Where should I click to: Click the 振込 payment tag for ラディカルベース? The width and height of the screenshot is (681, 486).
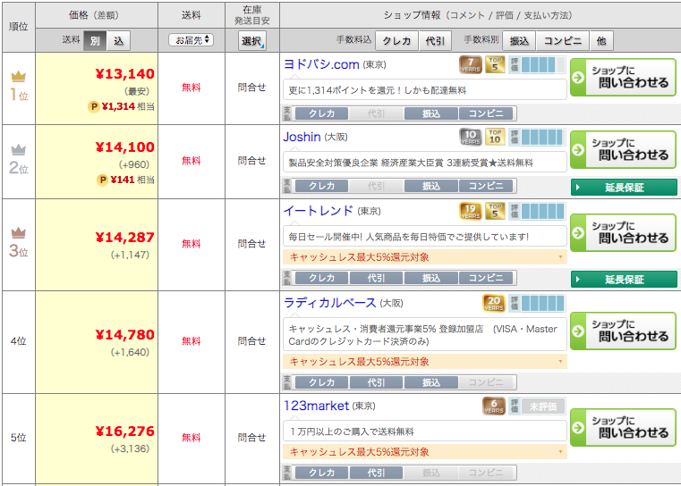pos(430,382)
